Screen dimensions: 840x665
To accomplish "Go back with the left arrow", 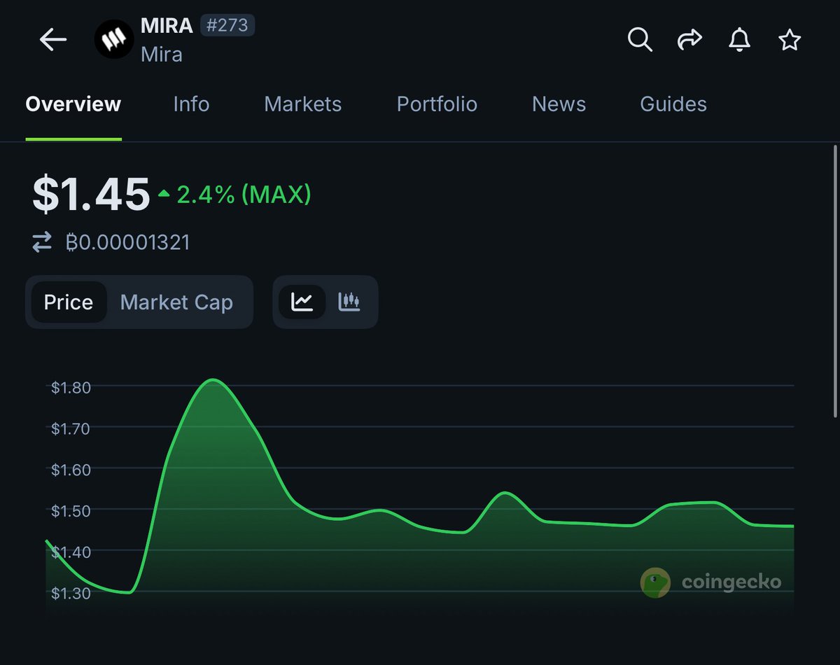I will [x=53, y=40].
